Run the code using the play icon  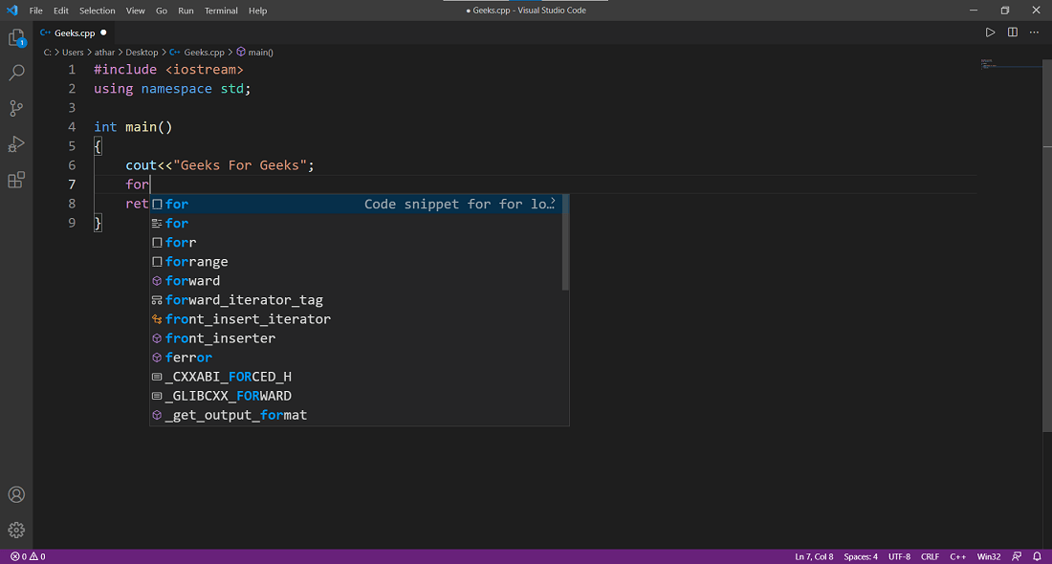(x=990, y=33)
